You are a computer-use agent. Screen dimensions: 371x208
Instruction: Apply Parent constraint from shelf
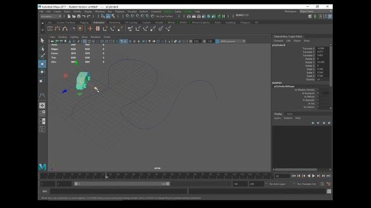point(130,28)
